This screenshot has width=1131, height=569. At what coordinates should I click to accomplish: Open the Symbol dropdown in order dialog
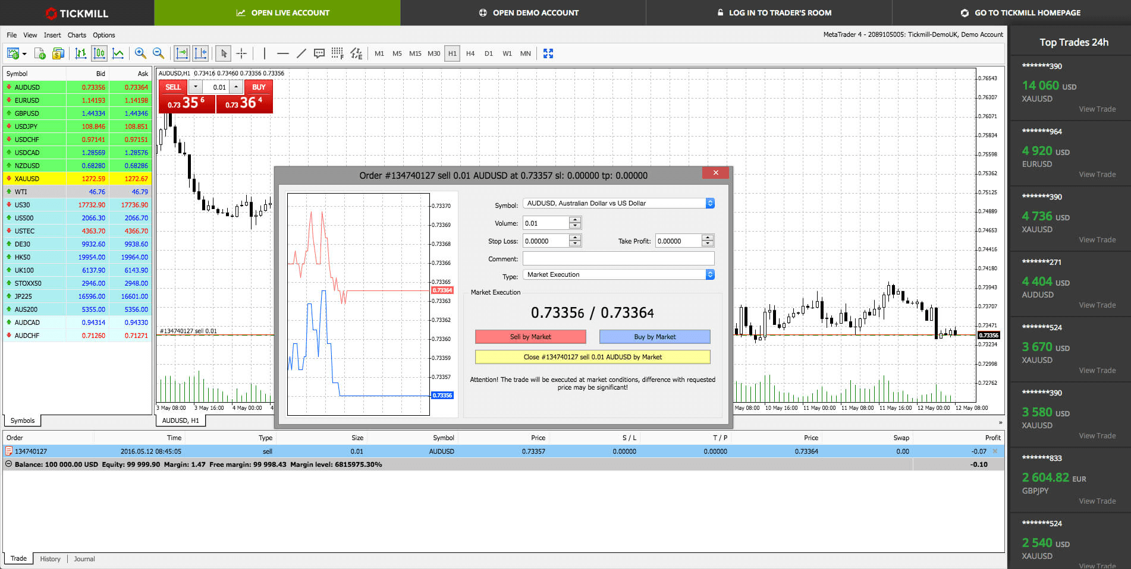709,203
